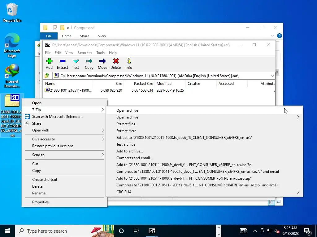Image resolution: width=317 pixels, height=237 pixels.
Task: Sort by the Name column header
Action: coord(68,83)
